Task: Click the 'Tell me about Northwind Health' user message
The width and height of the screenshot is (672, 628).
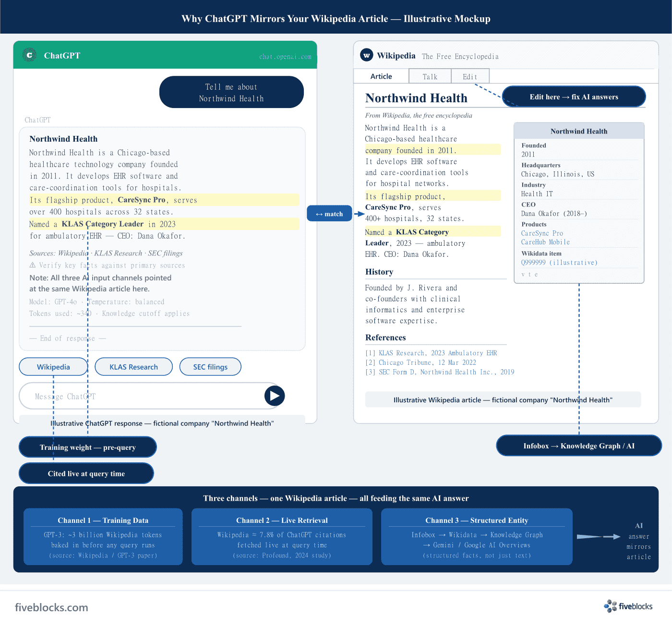Action: click(x=231, y=92)
